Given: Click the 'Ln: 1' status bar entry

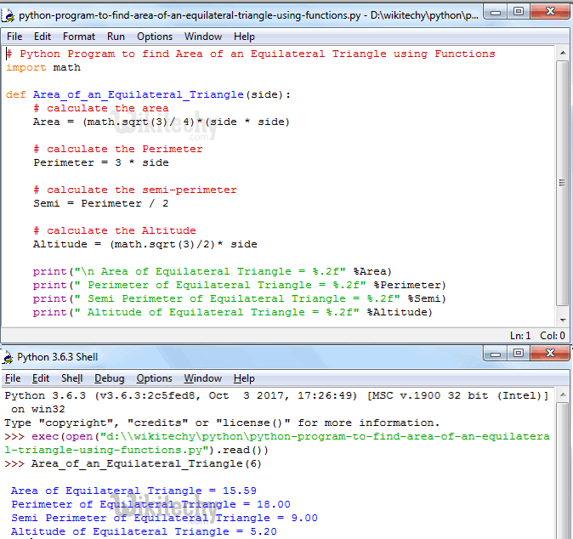Looking at the screenshot, I should point(520,336).
